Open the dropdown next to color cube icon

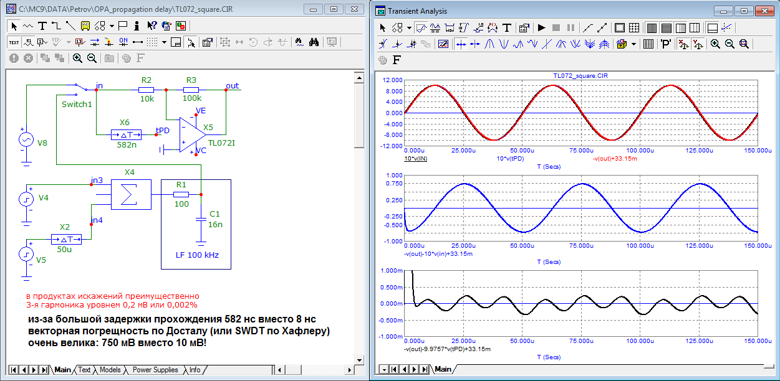pyautogui.click(x=634, y=44)
